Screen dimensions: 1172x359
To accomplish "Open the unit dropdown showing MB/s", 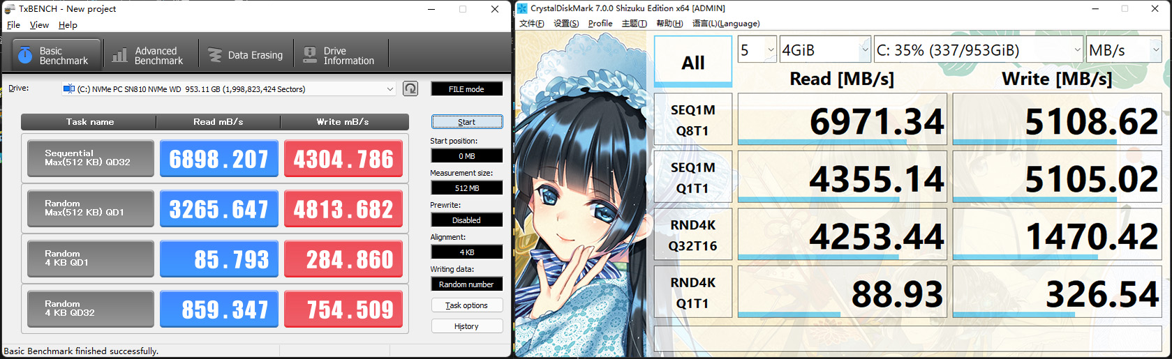I will (x=1124, y=49).
